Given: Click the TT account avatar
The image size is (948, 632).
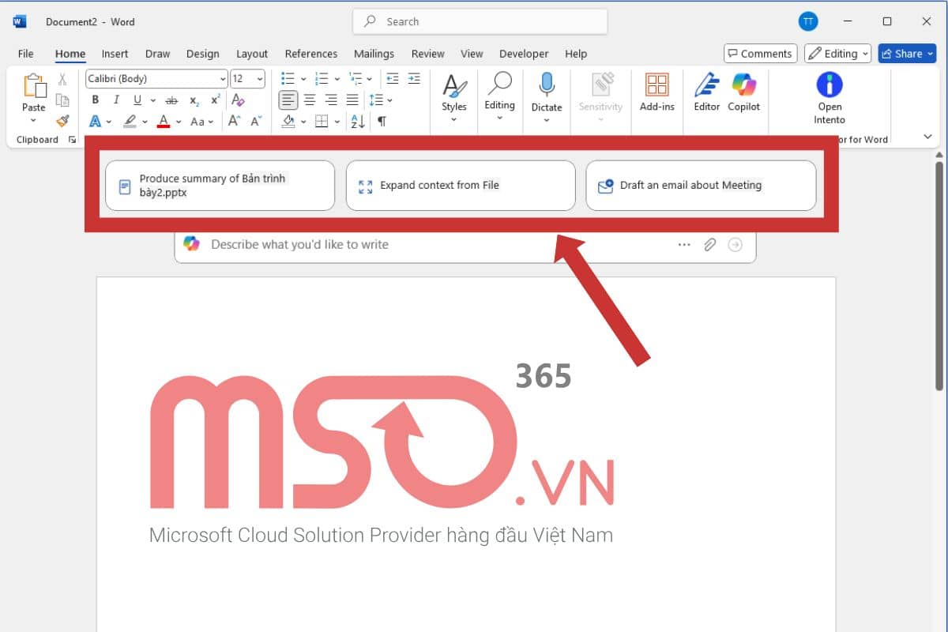Looking at the screenshot, I should point(808,22).
